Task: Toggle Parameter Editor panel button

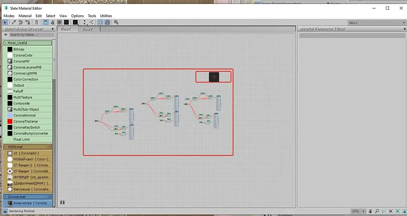Action: pos(107,22)
